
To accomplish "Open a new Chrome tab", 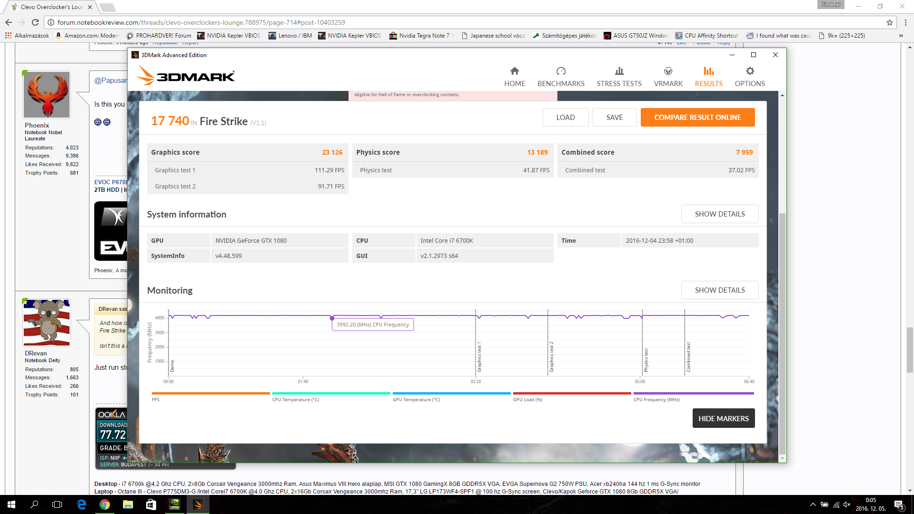I will 108,7.
